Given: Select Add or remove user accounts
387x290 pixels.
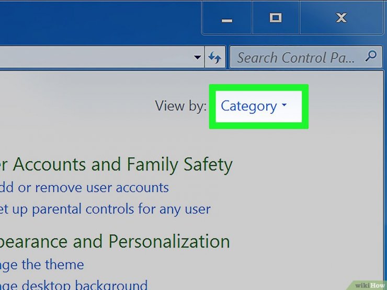Looking at the screenshot, I should click(x=84, y=187).
